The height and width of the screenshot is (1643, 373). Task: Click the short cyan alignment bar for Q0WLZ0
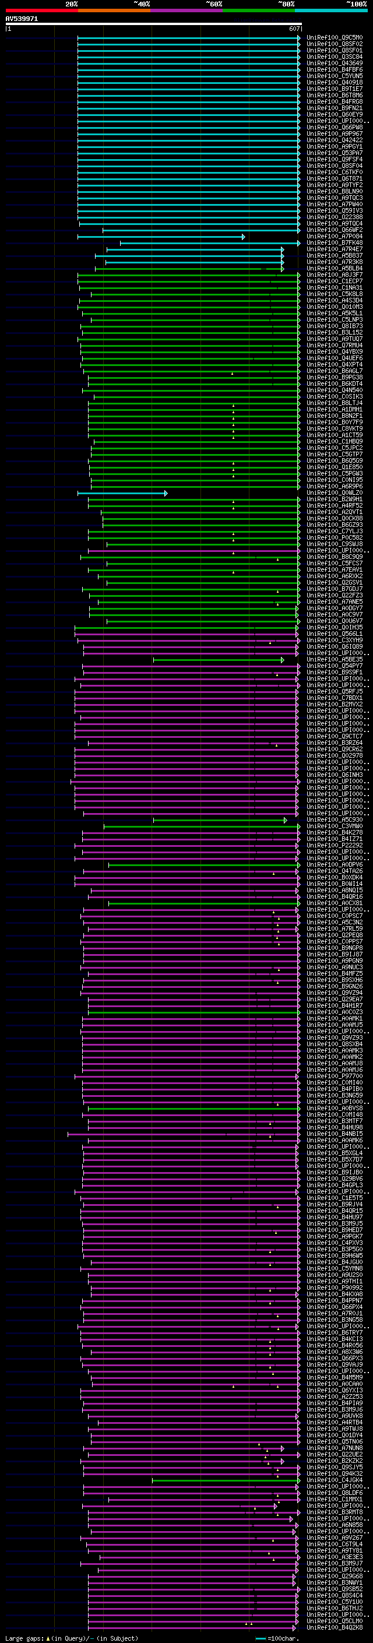122,493
